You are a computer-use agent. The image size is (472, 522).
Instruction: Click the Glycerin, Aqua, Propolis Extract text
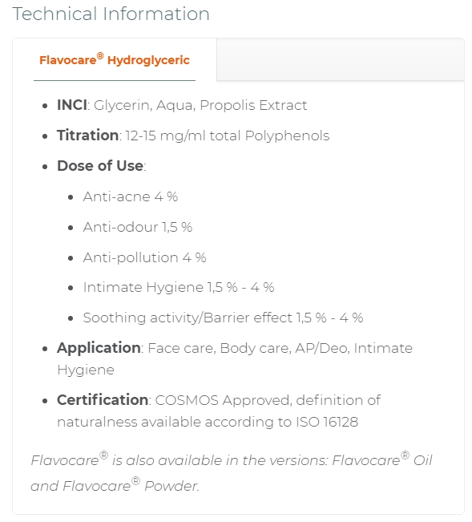coord(200,105)
